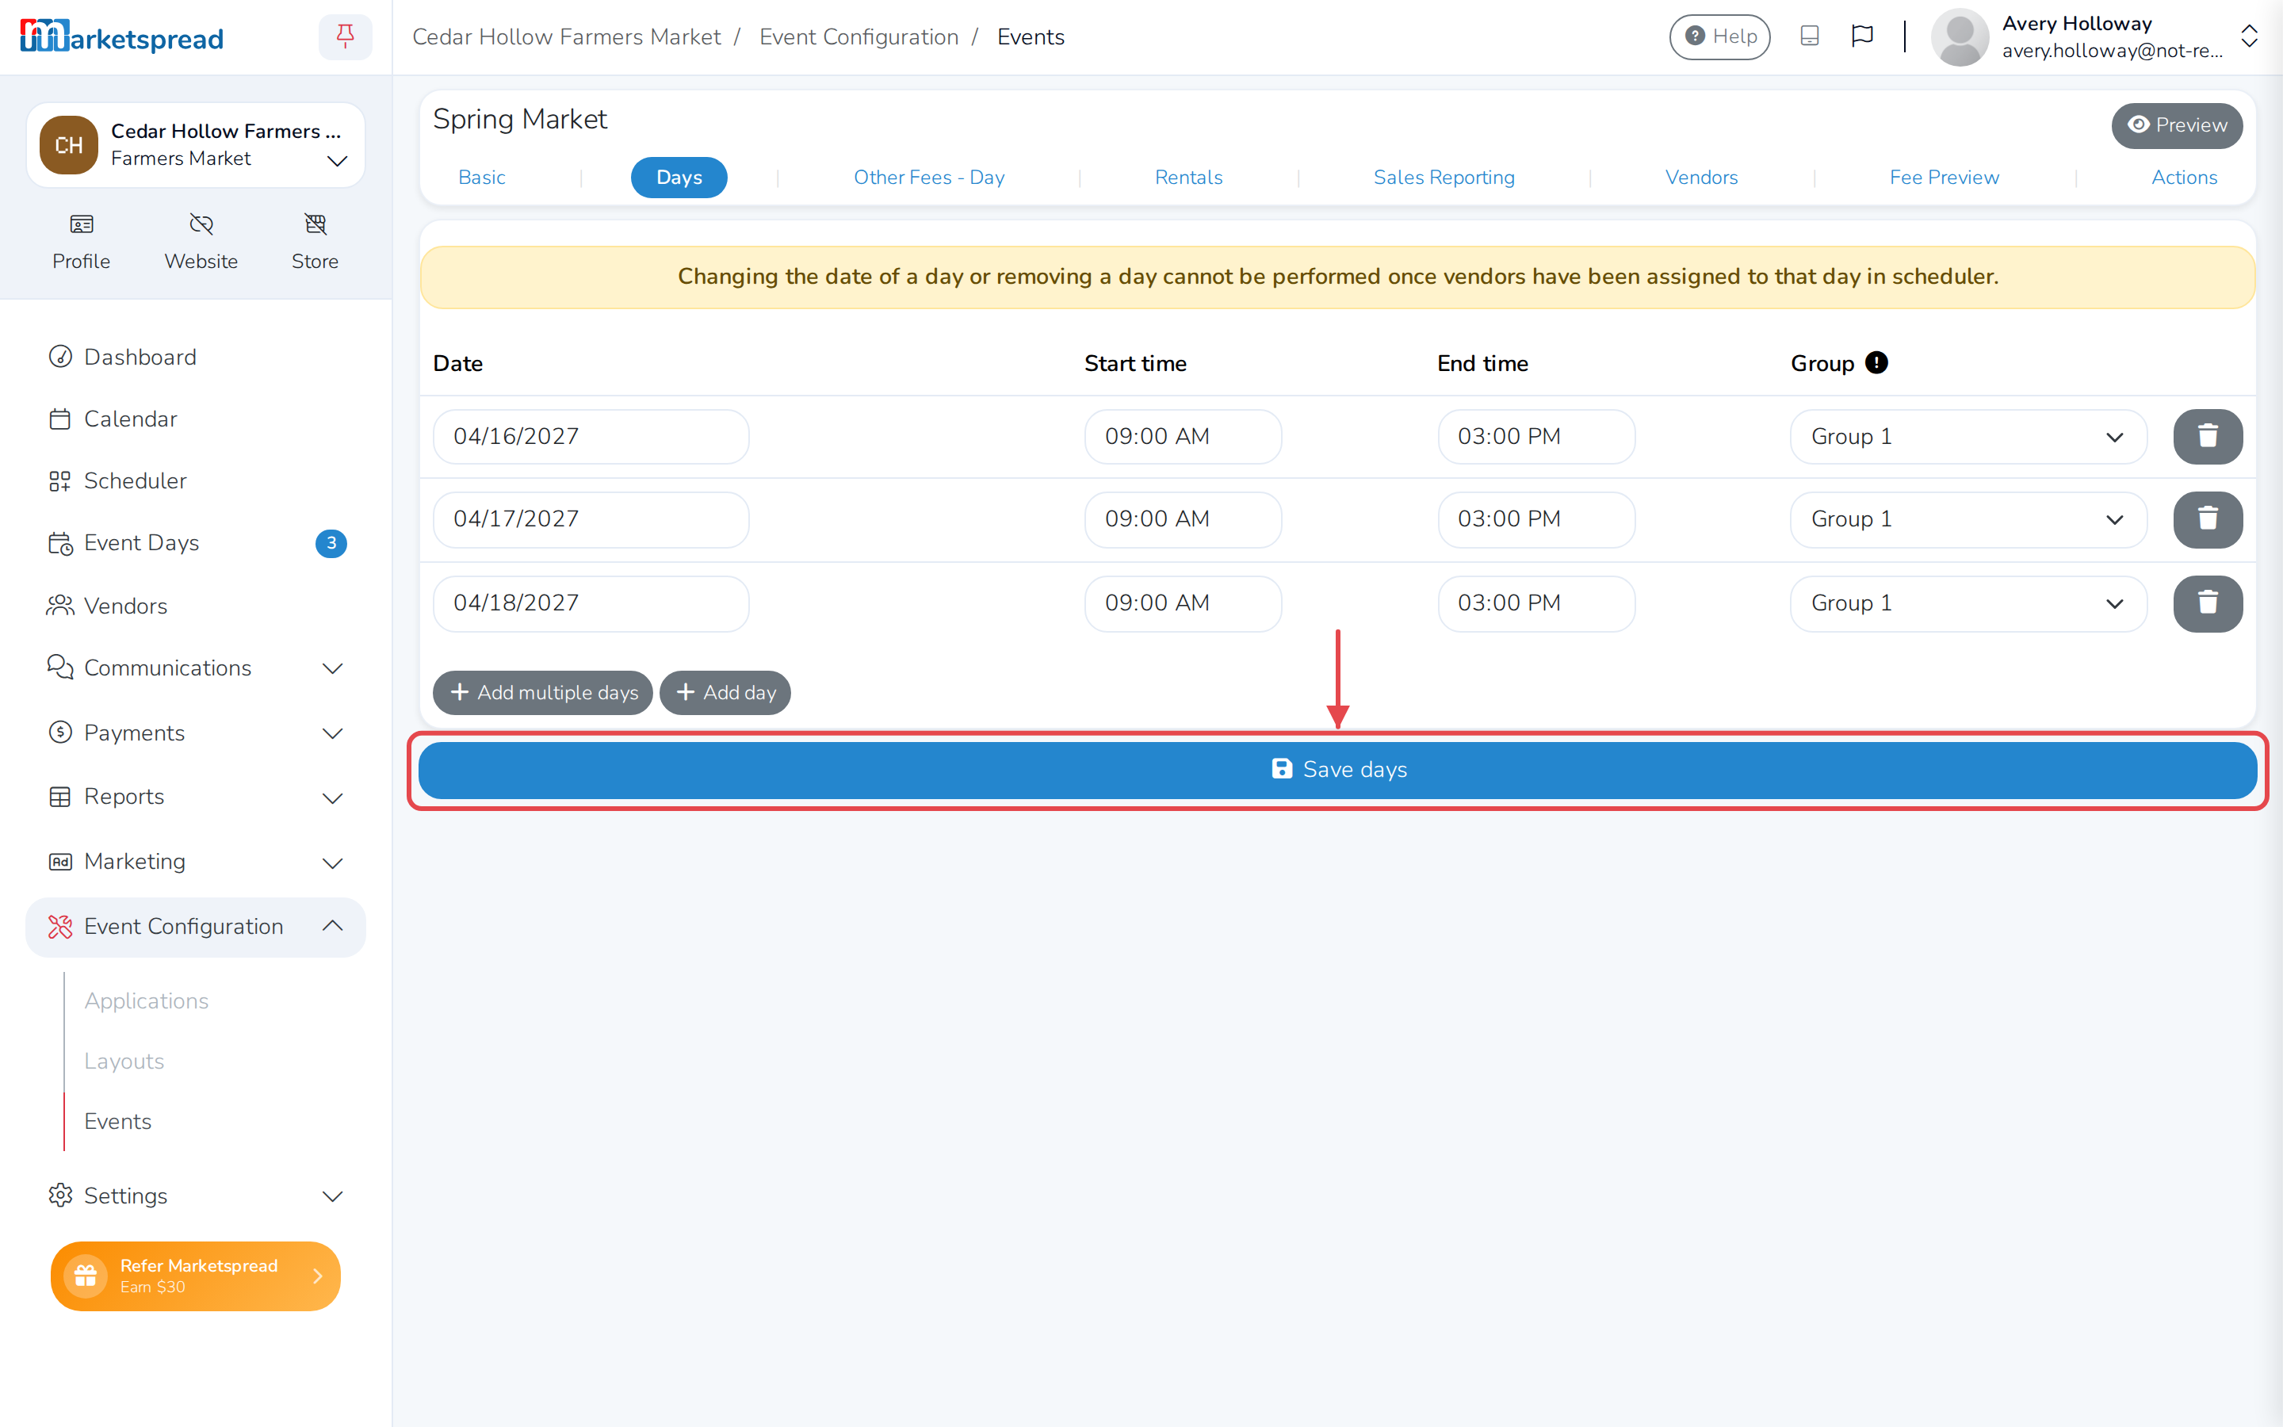Expand the Reports menu
The image size is (2283, 1427).
(195, 798)
